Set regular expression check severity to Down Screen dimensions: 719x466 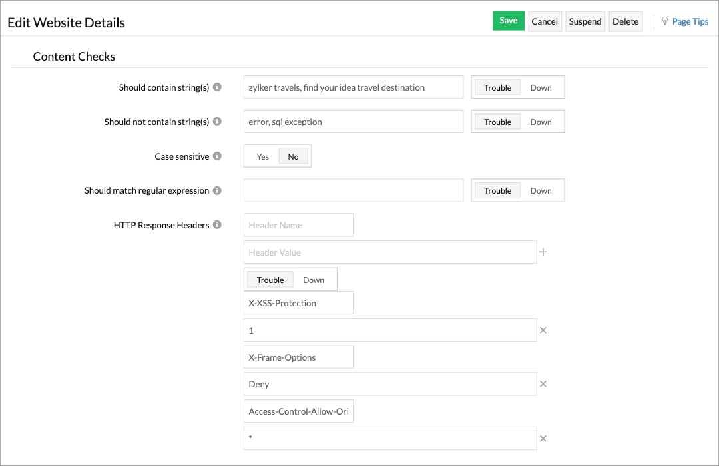541,190
